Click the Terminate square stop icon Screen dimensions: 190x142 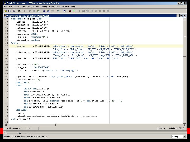pos(104,11)
